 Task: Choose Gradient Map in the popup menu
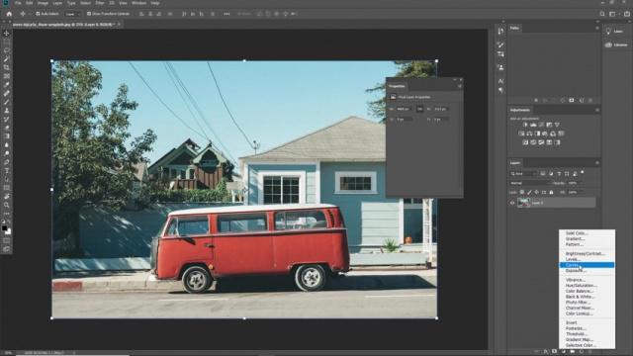click(587, 340)
